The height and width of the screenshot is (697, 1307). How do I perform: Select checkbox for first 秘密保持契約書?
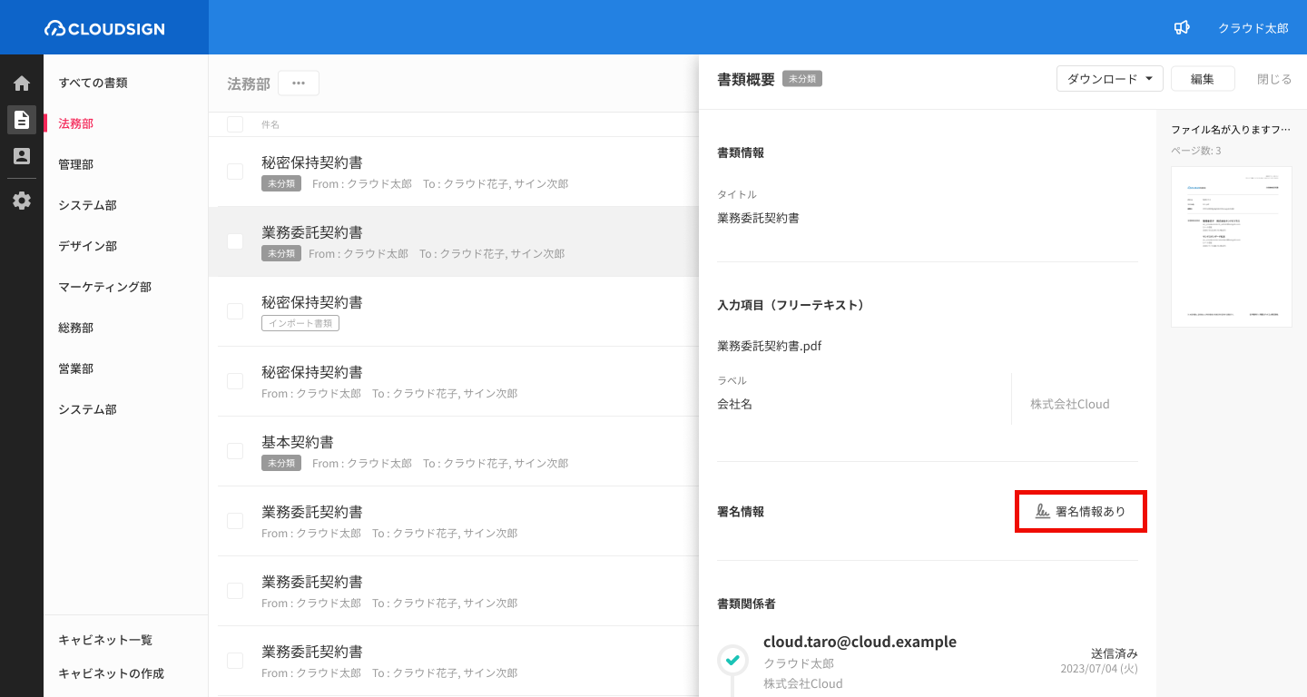point(235,172)
